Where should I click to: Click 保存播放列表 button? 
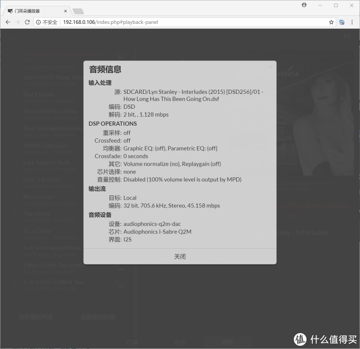coord(36,317)
